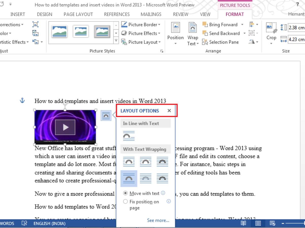Open the Wrap Text menu
This screenshot has width=305, height=228.
(x=193, y=34)
